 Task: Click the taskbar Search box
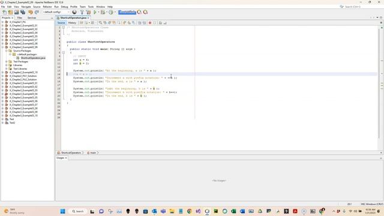click(x=77, y=211)
